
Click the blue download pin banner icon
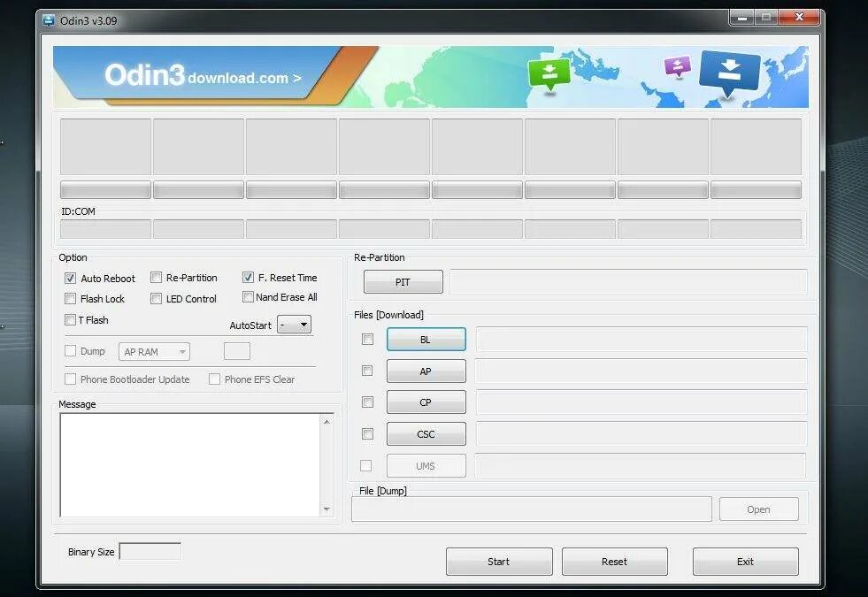point(730,73)
